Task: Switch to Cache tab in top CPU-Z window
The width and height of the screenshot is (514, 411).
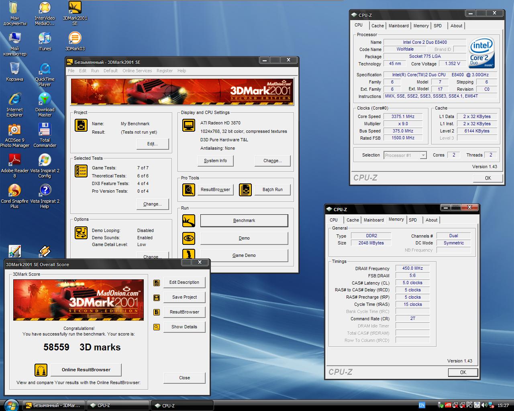Action: [377, 26]
